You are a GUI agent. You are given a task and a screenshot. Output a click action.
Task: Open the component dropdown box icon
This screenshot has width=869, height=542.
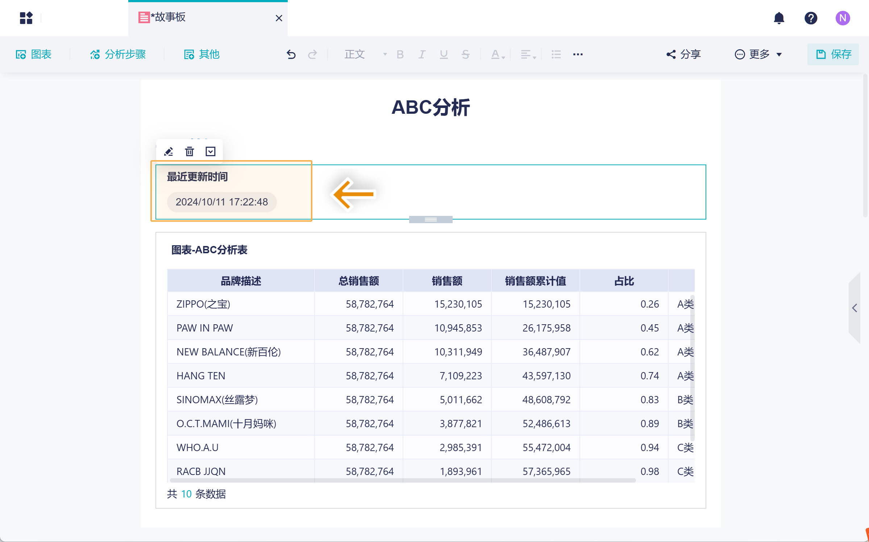click(211, 151)
